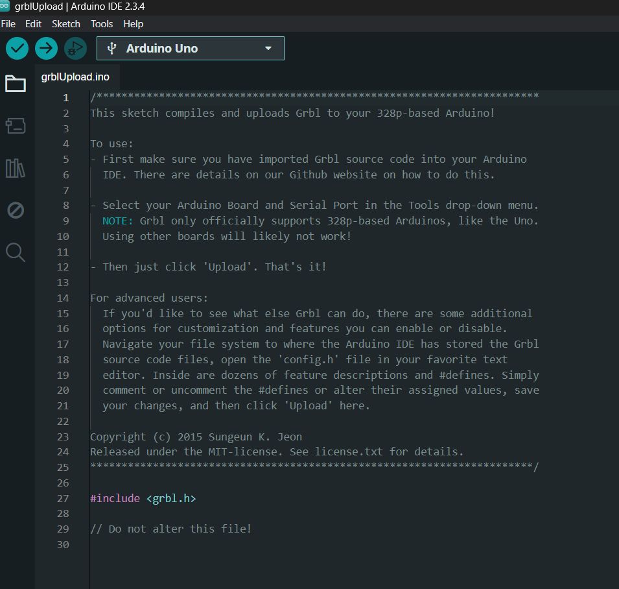Click the line beginning 'If you'd like to see'
Viewport: 619px width, 589px height.
click(x=318, y=314)
